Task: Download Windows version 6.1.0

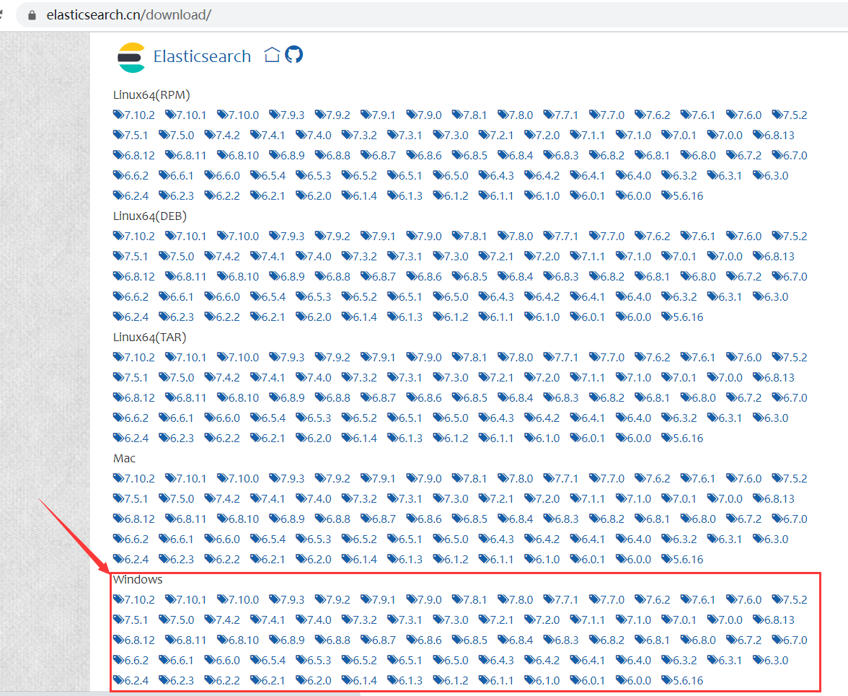Action: pos(542,680)
